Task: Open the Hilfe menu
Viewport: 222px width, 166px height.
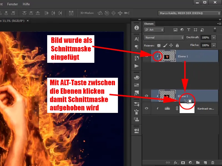Action: pyautogui.click(x=26, y=4)
